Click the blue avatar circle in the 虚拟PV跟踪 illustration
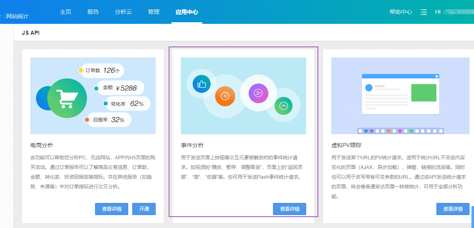Screen dimensions: 474x228 click(x=368, y=88)
